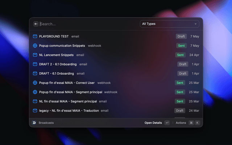Click Open Details action in footer
Viewport: 232px width, 145px height.
pos(153,123)
